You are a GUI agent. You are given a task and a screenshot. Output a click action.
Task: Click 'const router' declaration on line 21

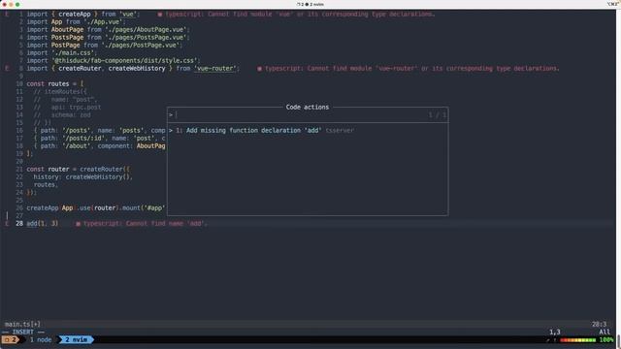[x=48, y=169]
